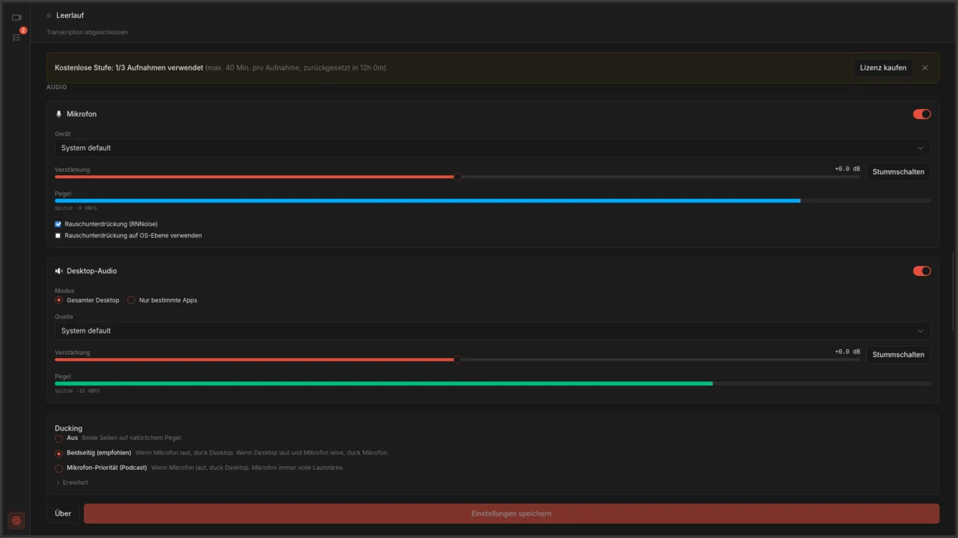Choose Mikrofon-Priorität (Podcast) ducking option
Image resolution: width=958 pixels, height=538 pixels.
[59, 469]
